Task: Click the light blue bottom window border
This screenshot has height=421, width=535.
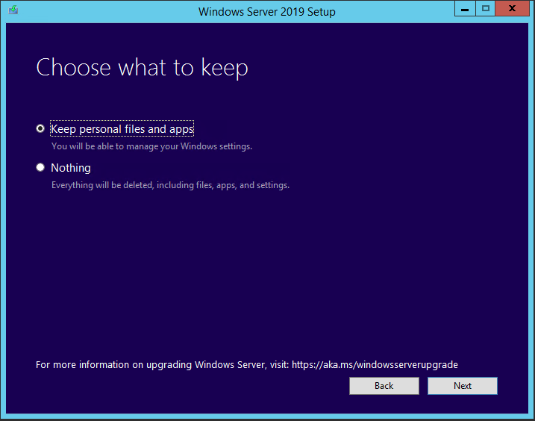Action: coord(267,417)
